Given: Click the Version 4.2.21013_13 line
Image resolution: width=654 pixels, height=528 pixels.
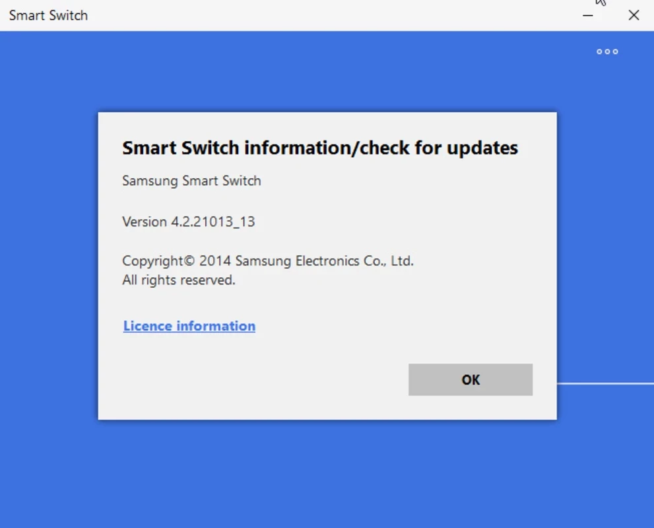Looking at the screenshot, I should tap(188, 222).
